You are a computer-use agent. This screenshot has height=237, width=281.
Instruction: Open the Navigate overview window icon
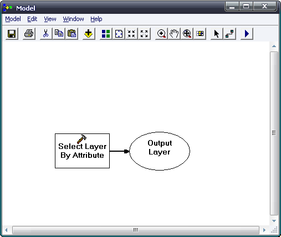(x=200, y=34)
